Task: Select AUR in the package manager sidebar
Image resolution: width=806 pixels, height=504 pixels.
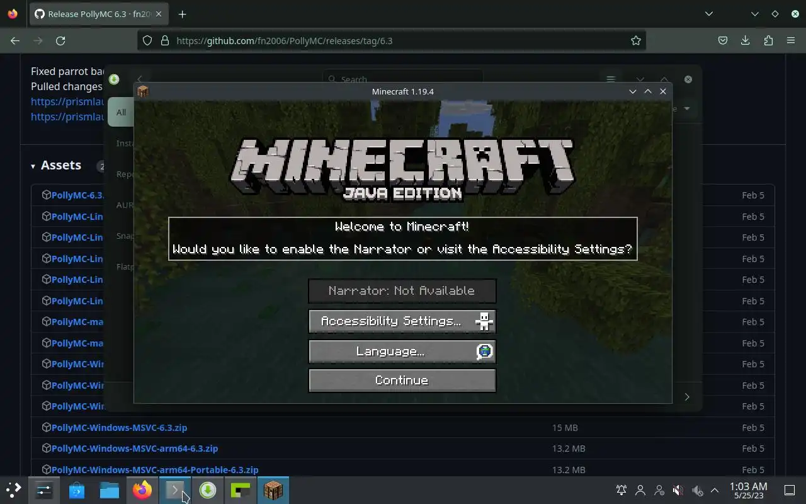Action: 125,205
